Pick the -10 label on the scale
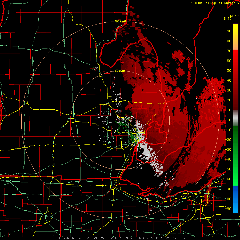 click(228, 130)
